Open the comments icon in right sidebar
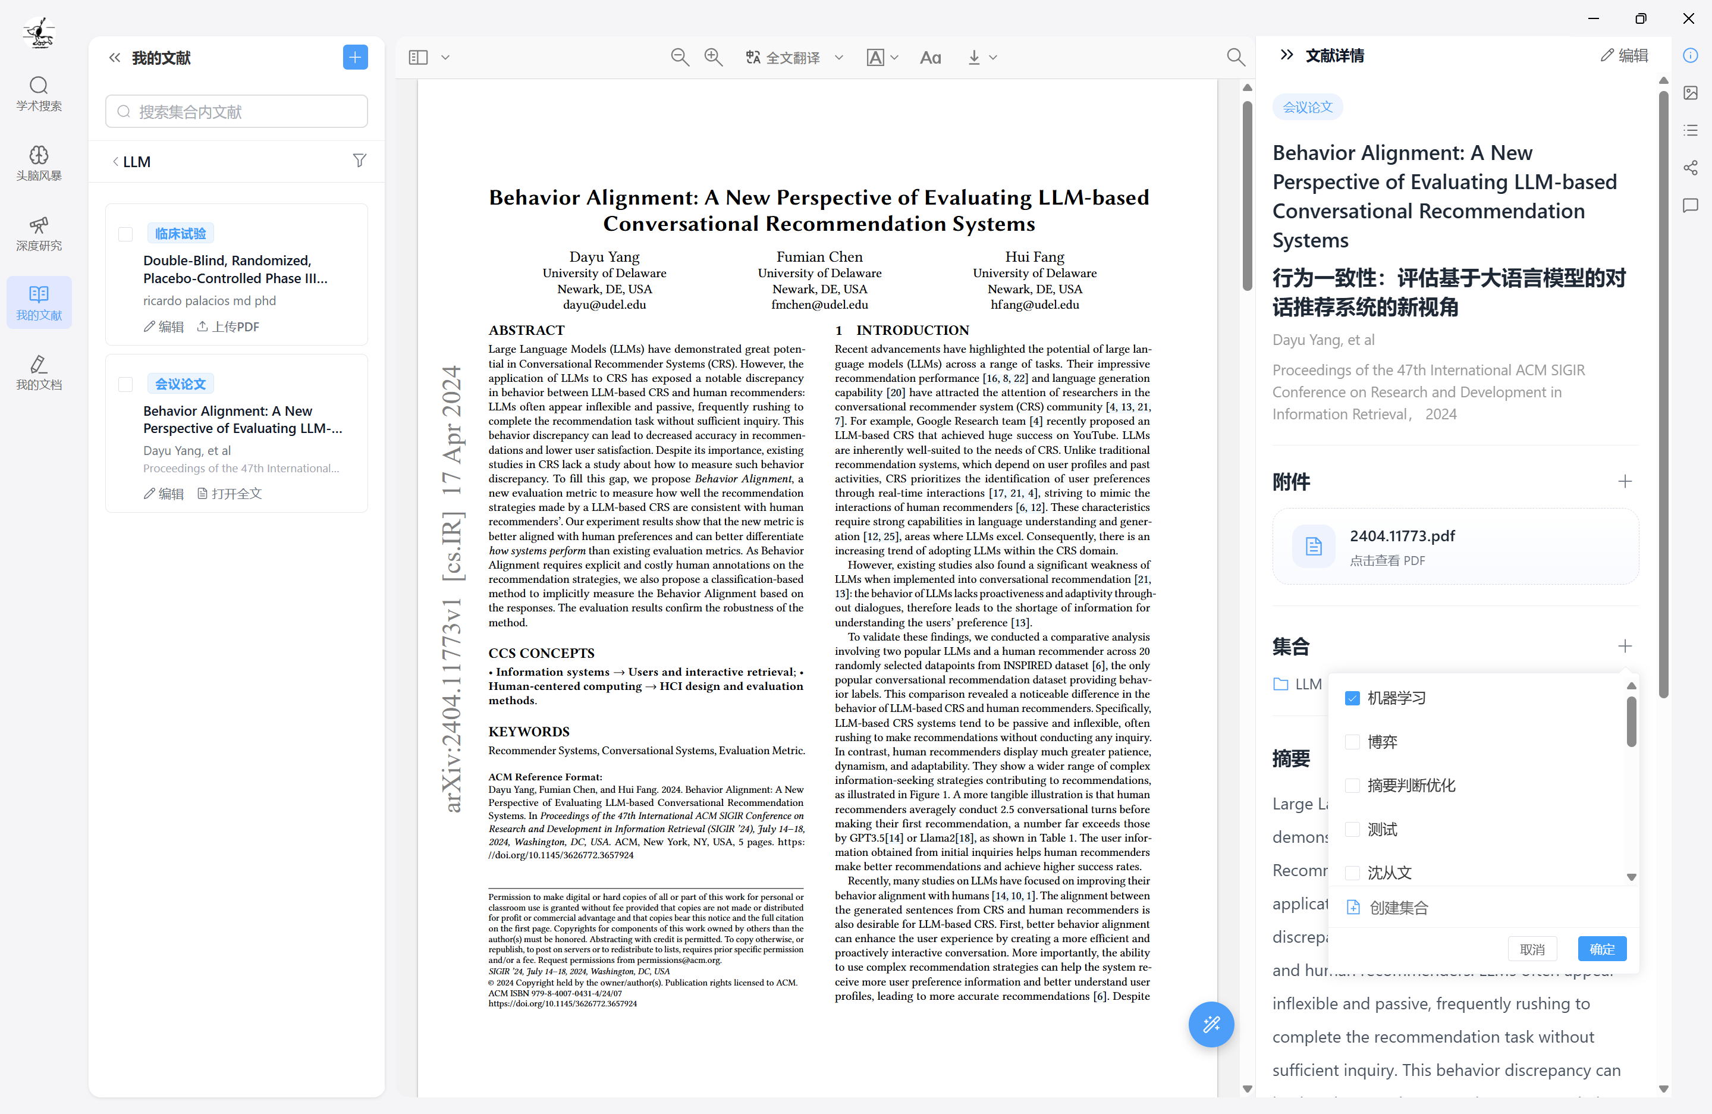The width and height of the screenshot is (1712, 1114). tap(1691, 206)
